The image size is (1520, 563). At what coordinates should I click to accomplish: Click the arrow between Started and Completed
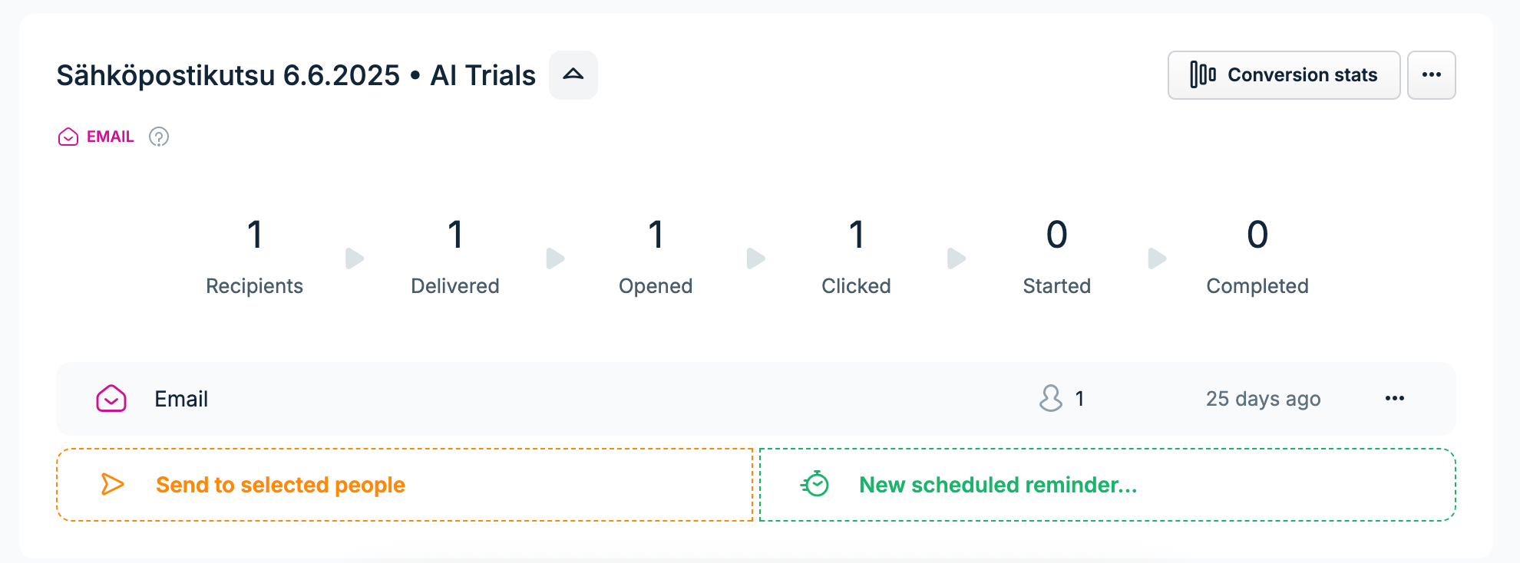[x=1157, y=258]
